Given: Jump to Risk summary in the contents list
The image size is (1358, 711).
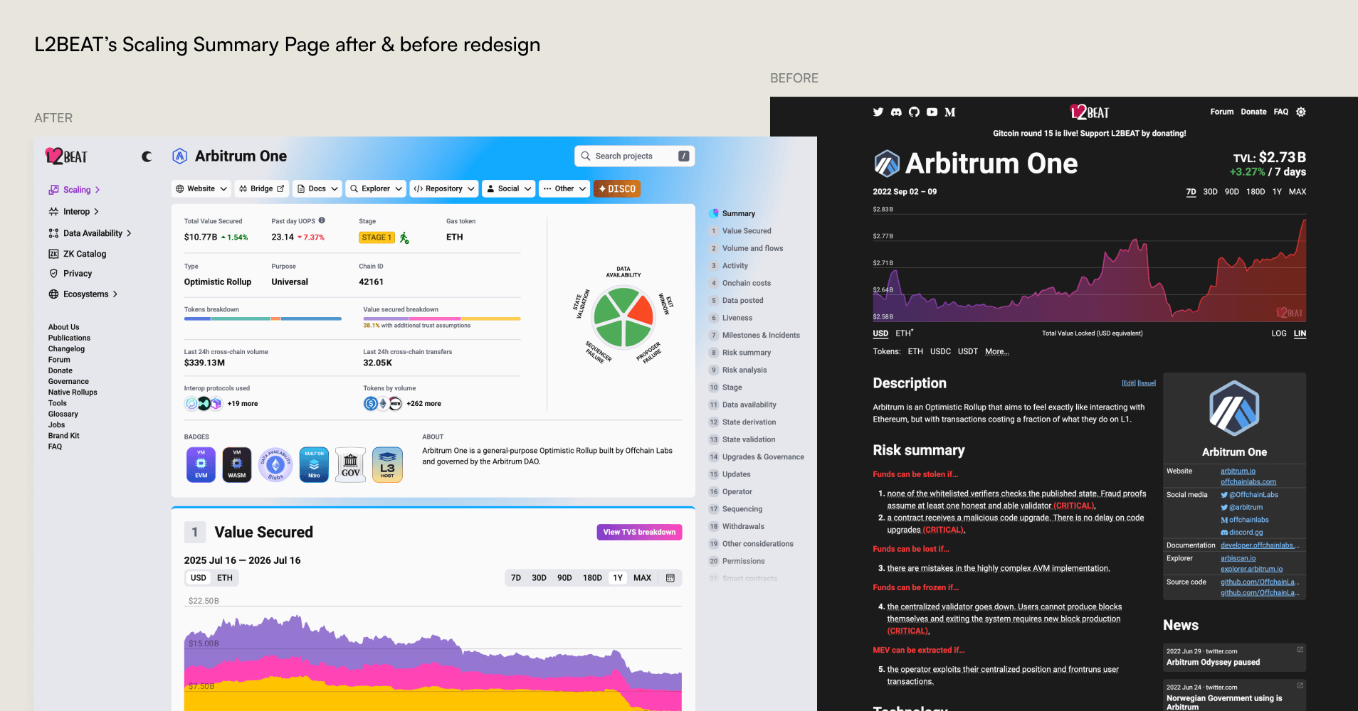Looking at the screenshot, I should click(x=747, y=353).
